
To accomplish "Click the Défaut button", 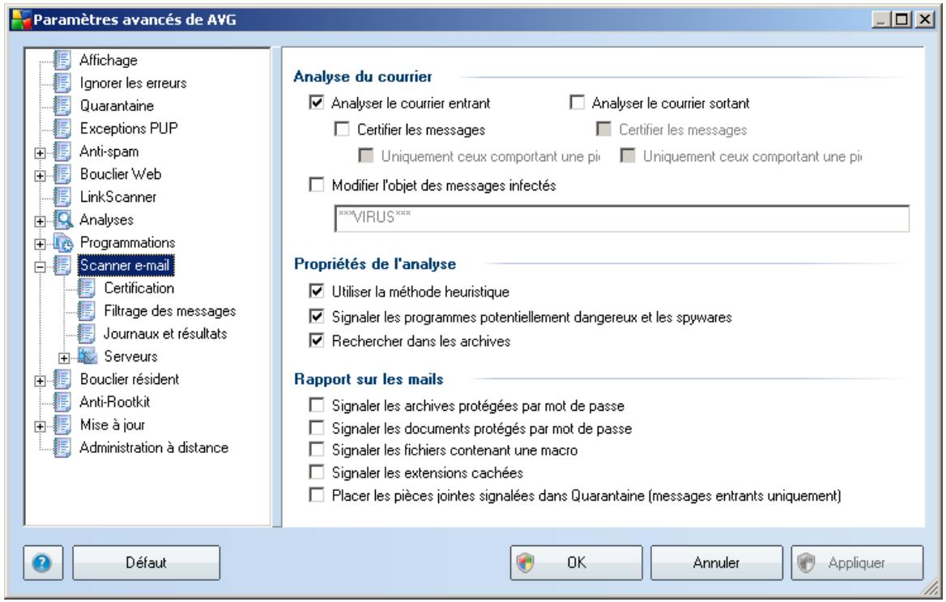I will tap(146, 563).
